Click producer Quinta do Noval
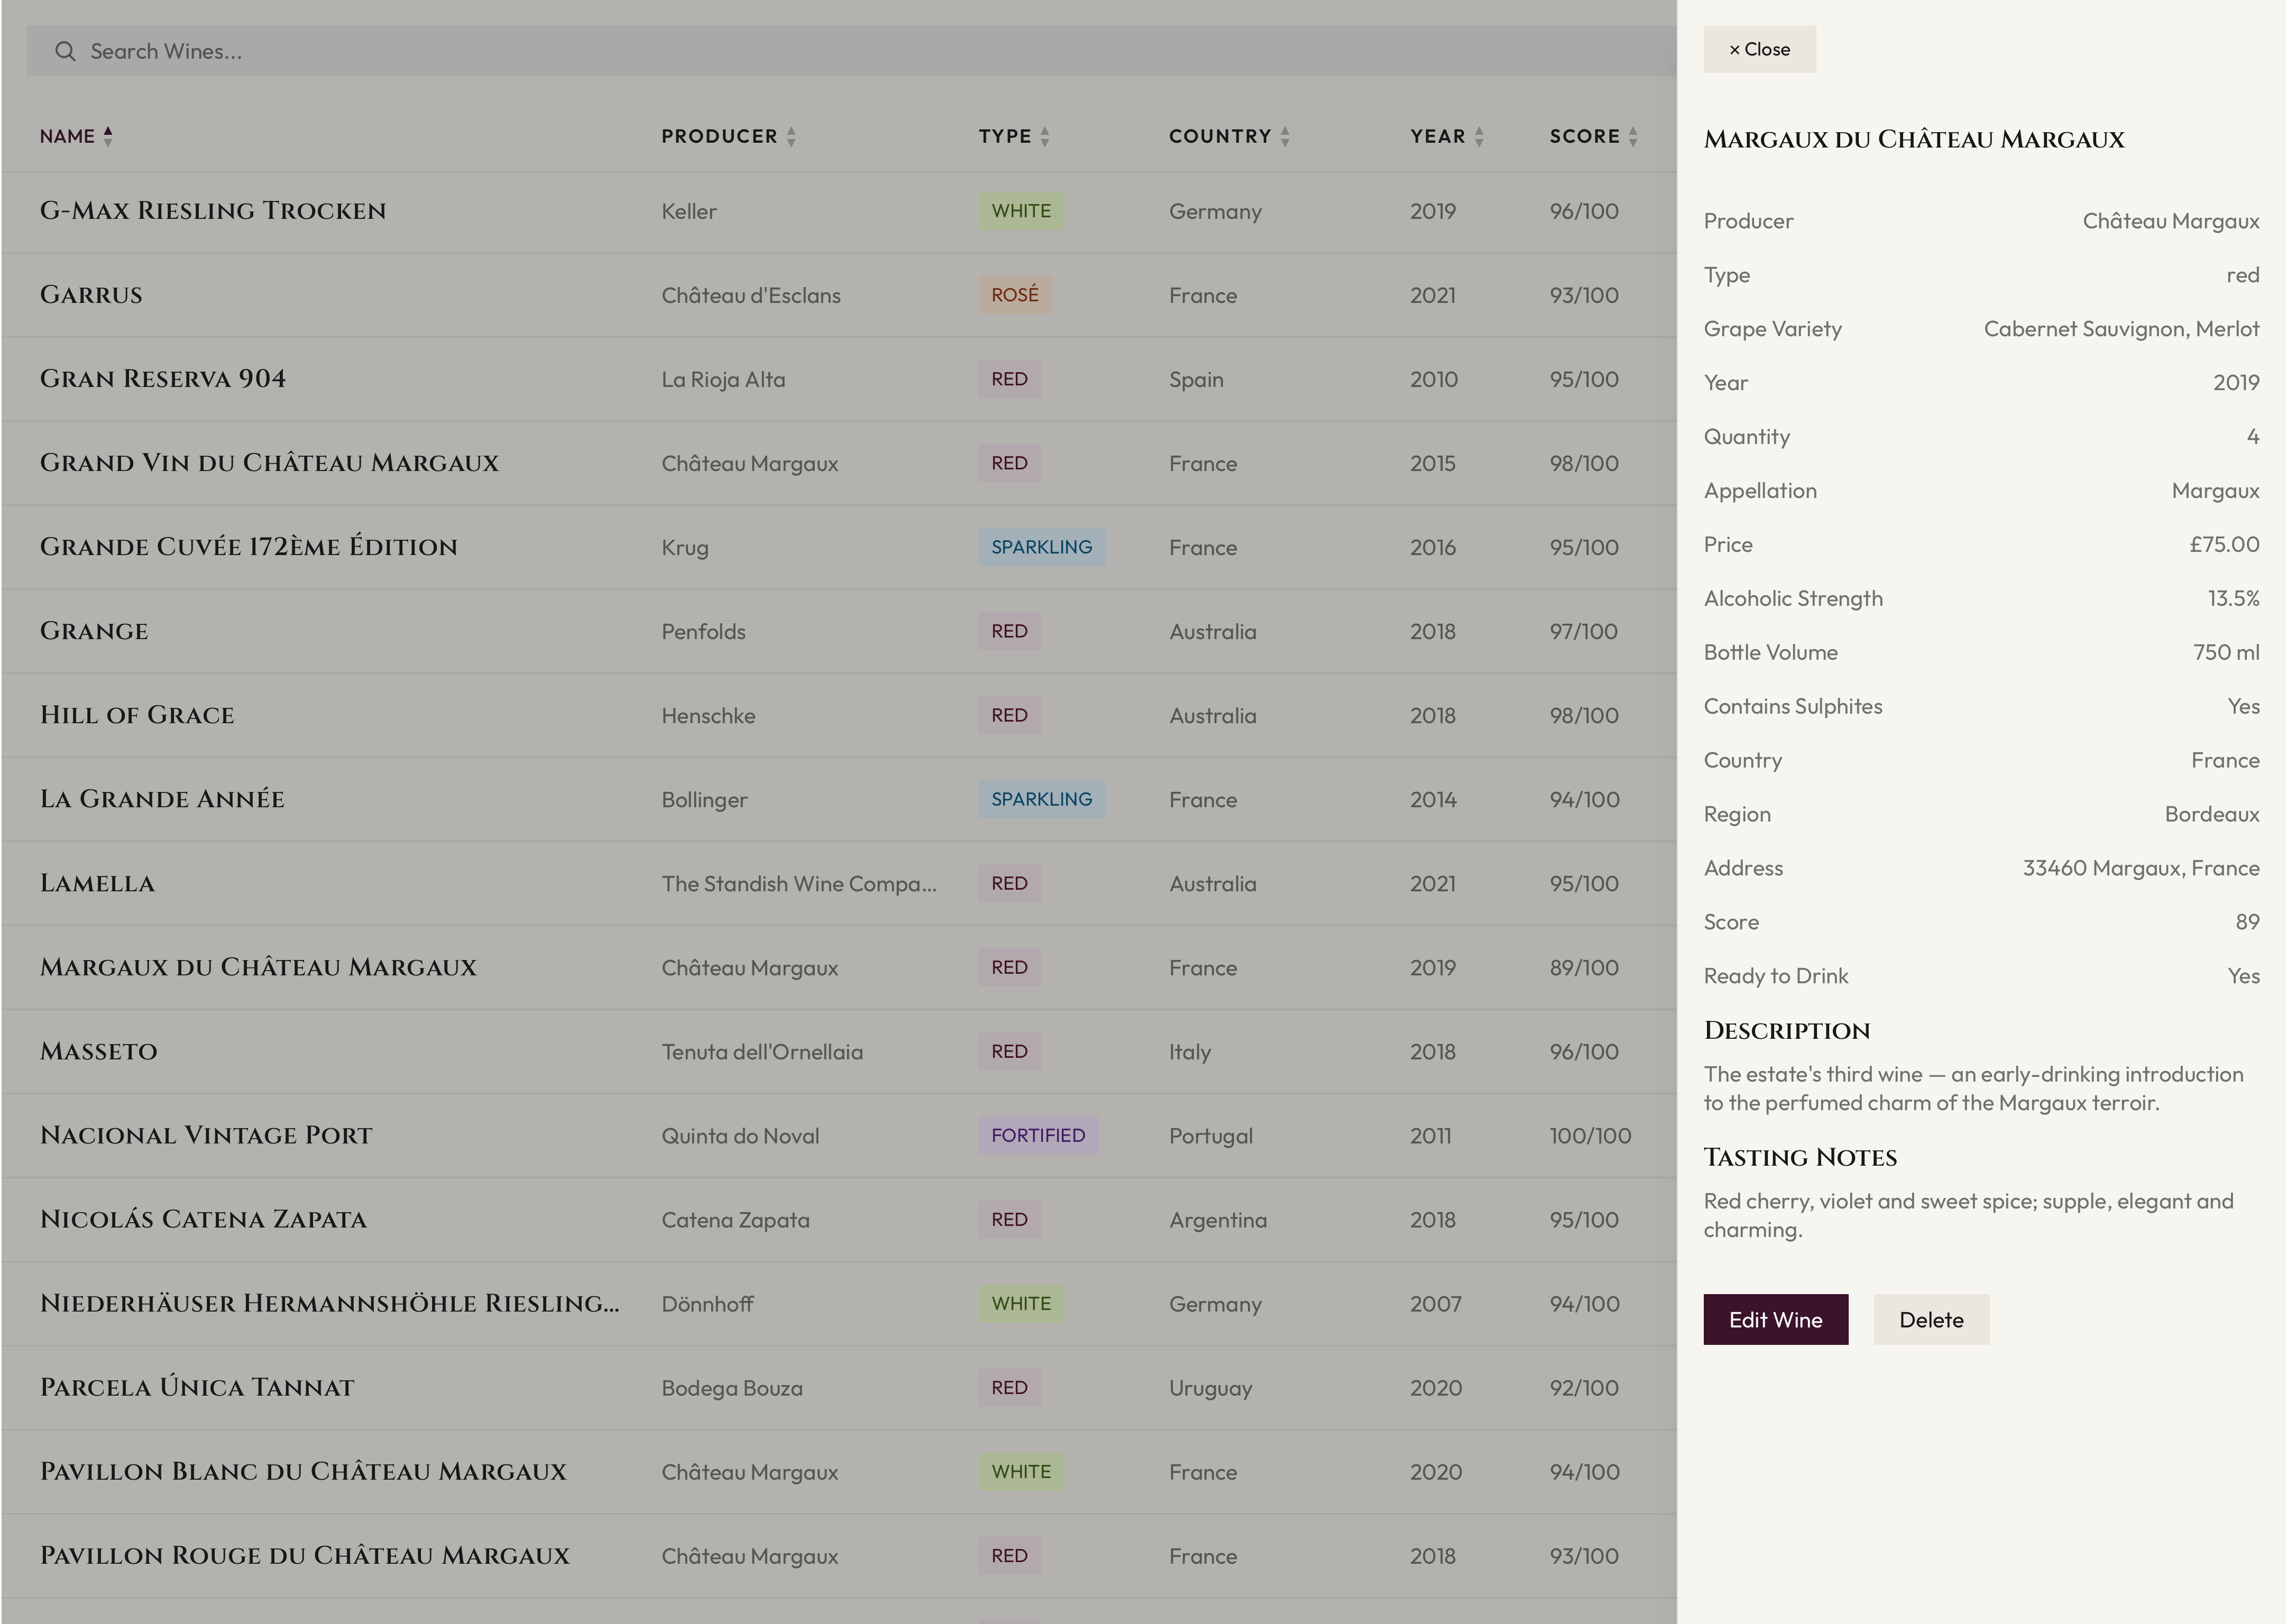 point(740,1135)
